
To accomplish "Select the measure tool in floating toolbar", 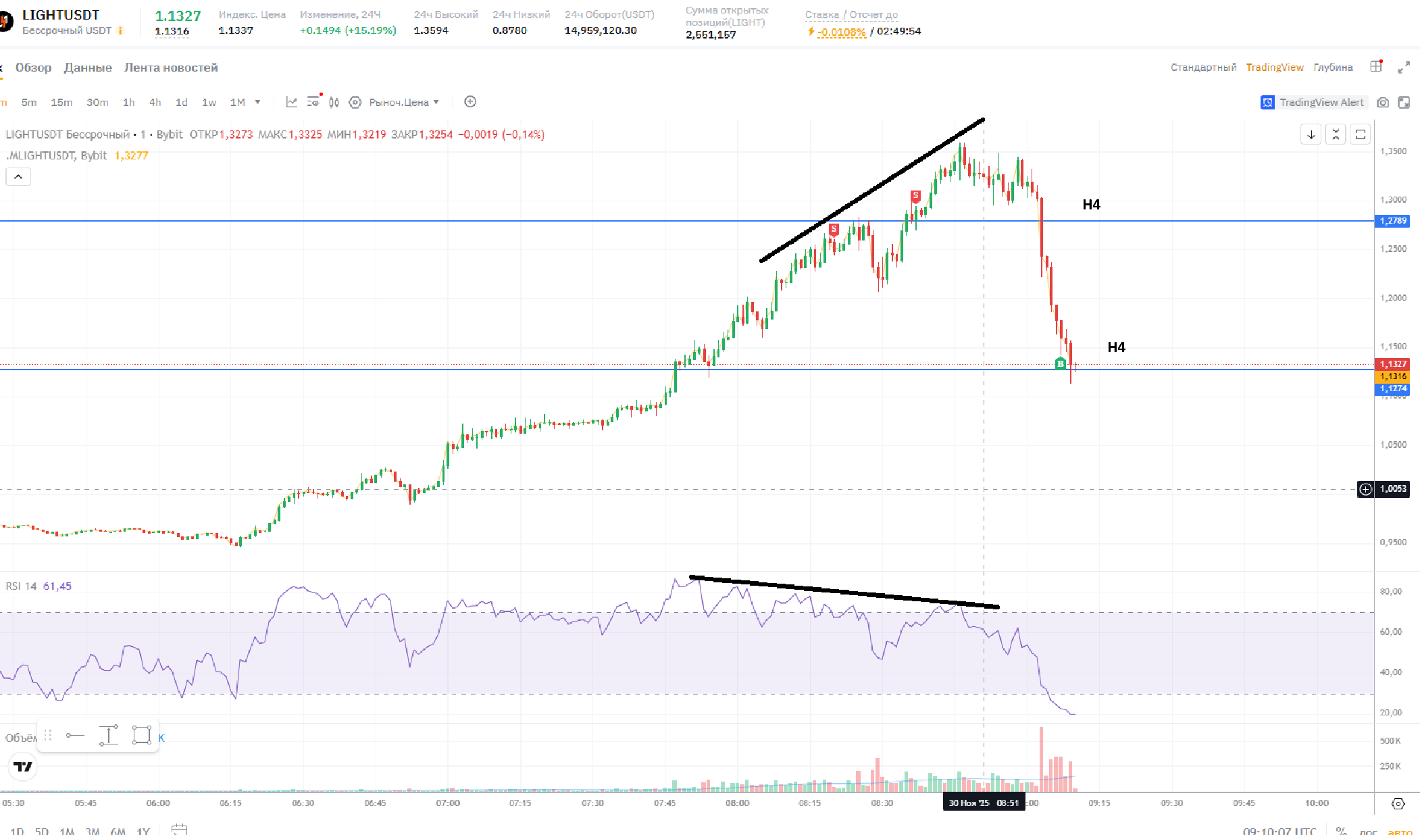I will click(x=108, y=735).
